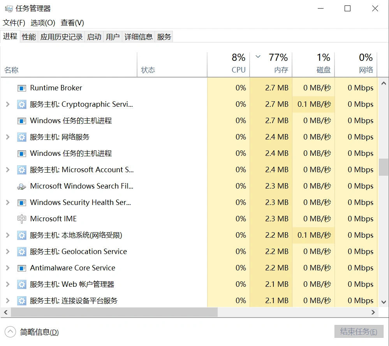Viewport: 389px width, 346px height.
Task: Select the Cryptographic Services host icon
Action: click(22, 104)
